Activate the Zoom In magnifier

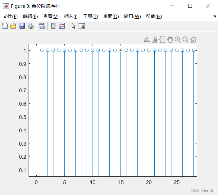click(178, 40)
